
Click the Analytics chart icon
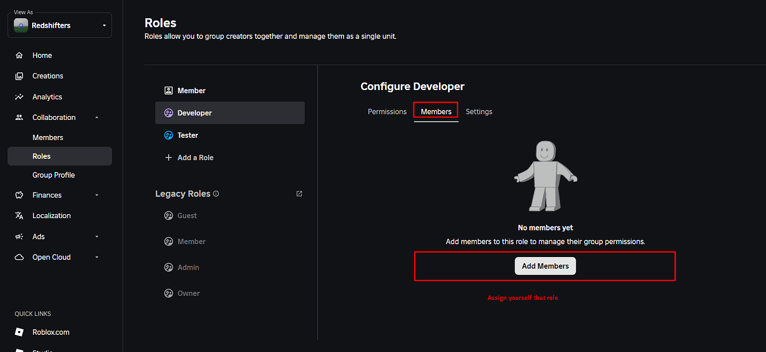19,97
